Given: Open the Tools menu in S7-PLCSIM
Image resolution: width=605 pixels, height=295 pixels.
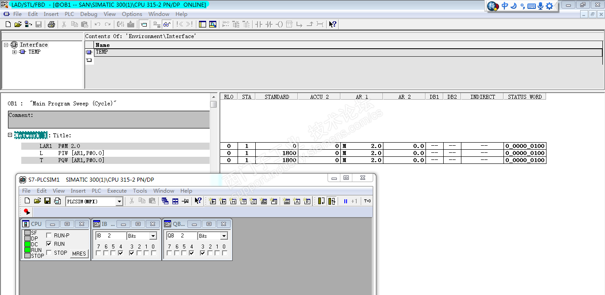Looking at the screenshot, I should [140, 191].
